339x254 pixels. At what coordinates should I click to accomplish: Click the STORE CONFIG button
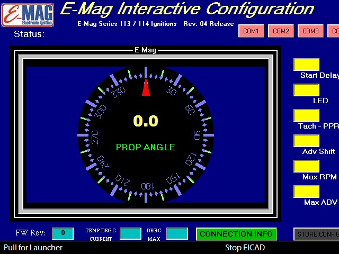pyautogui.click(x=316, y=234)
